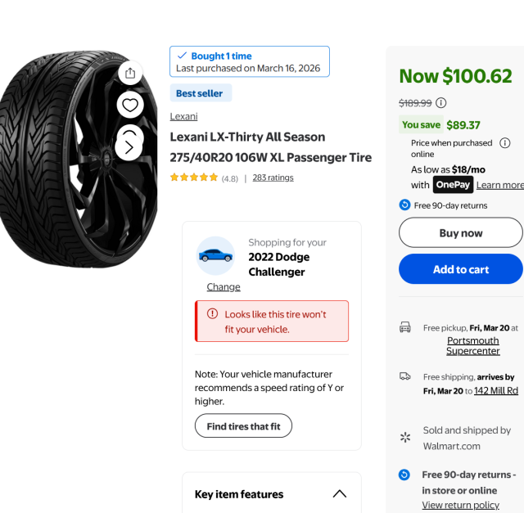
Task: Open info icon for online price
Action: (504, 143)
